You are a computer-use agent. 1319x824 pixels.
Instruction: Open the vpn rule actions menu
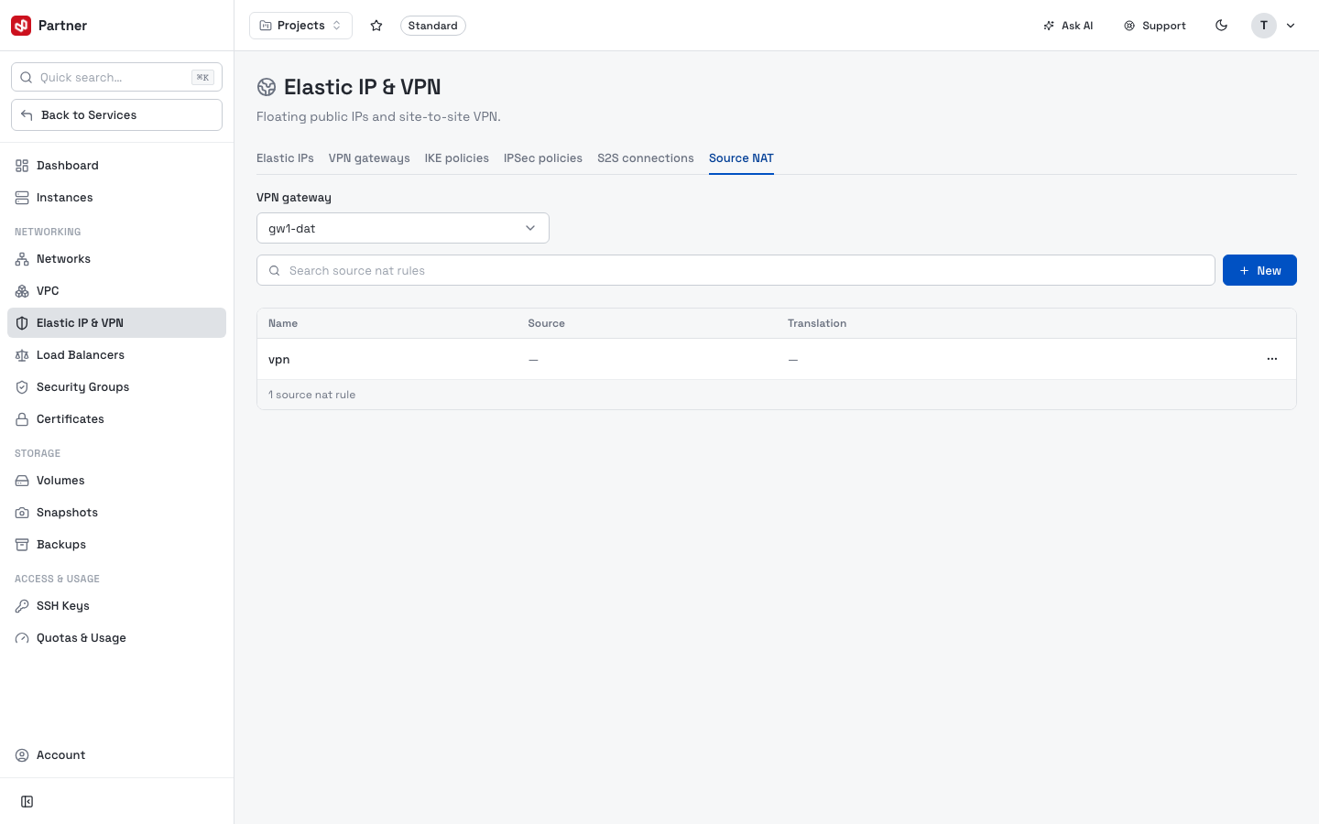[1271, 359]
